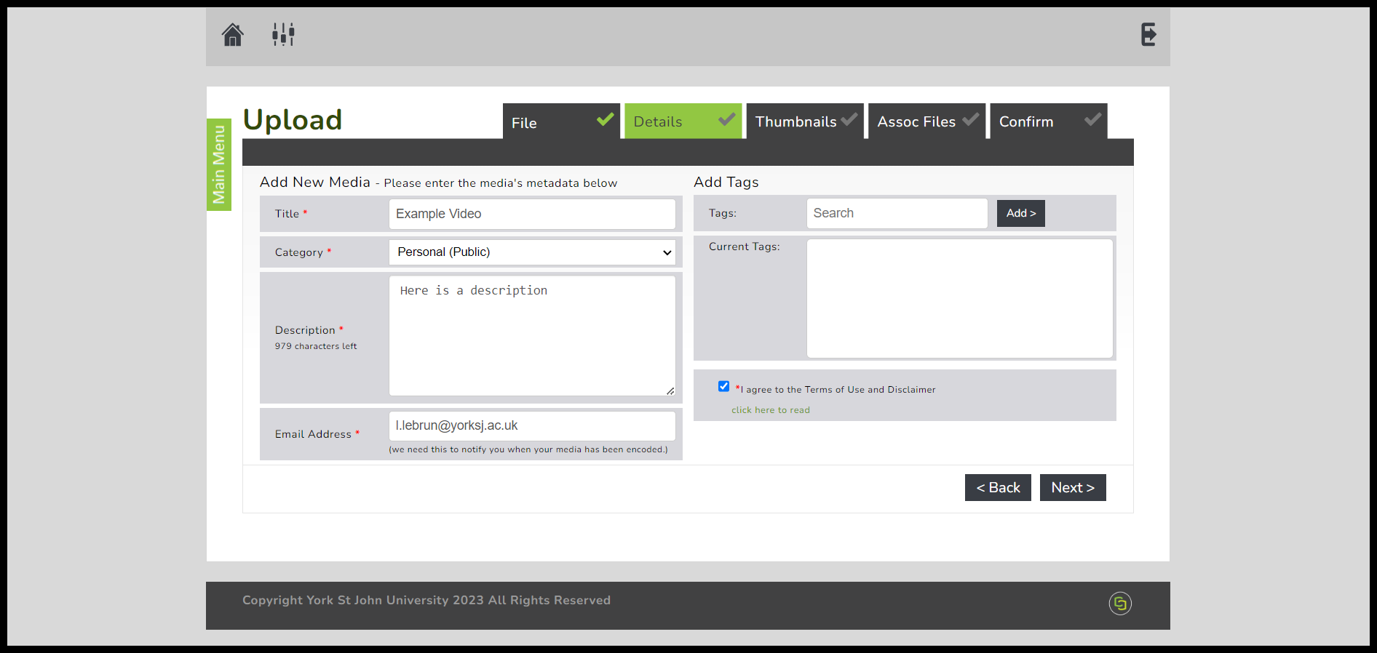The width and height of the screenshot is (1377, 653).
Task: Click the description resize handle
Action: [670, 391]
